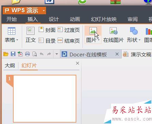The height and width of the screenshot is (124, 152).
Task: Close the Docer-在线模板 tab
Action: 117,54
